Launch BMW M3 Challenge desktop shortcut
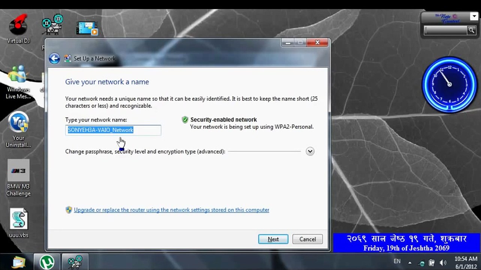481x270 pixels. (x=18, y=178)
